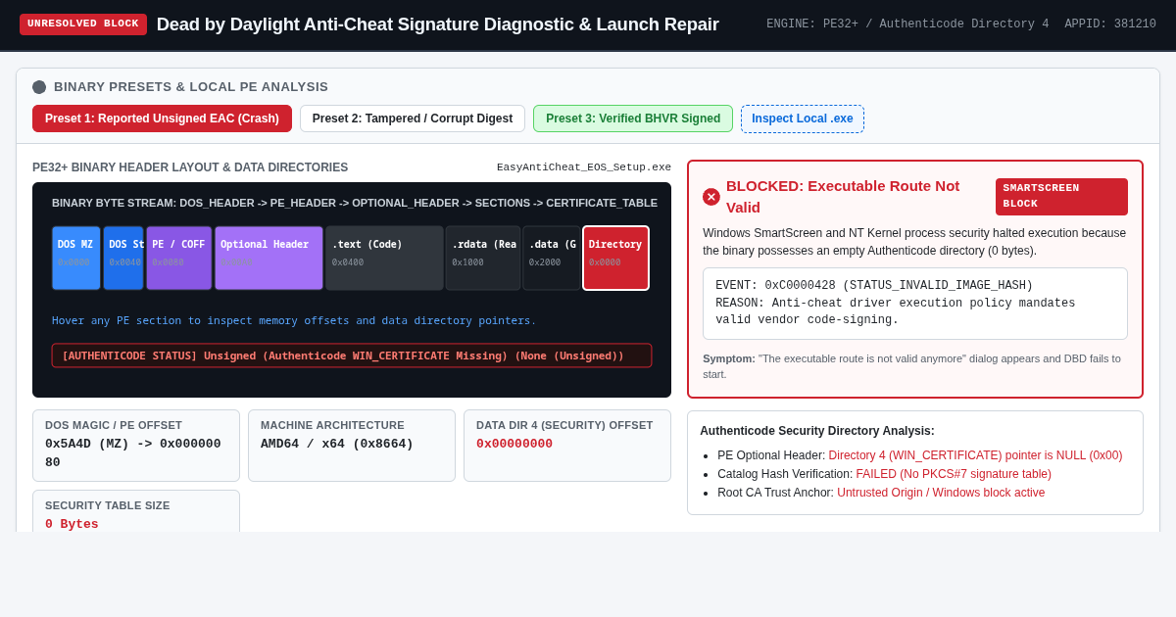Inspect the .text (Code) section
The image size is (1176, 617).
pyautogui.click(x=385, y=258)
